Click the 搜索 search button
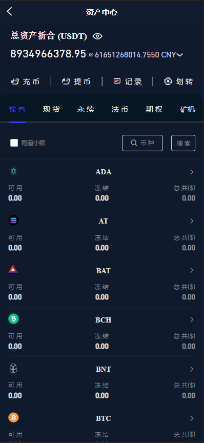 coord(183,143)
